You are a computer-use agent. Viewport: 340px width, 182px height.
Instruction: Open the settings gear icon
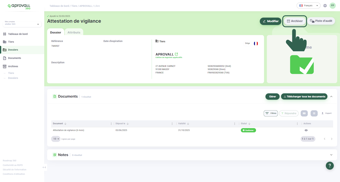tap(325, 6)
